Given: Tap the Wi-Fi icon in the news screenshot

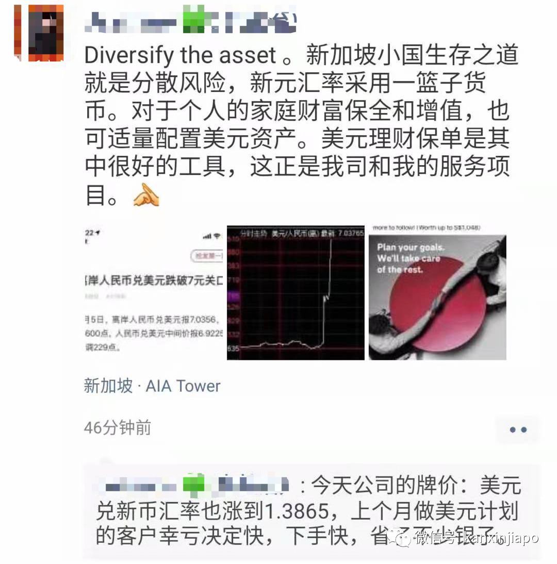Looking at the screenshot, I should click(x=217, y=236).
